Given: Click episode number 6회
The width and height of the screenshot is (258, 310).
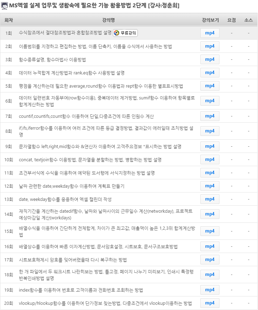Looking at the screenshot, I should tap(8, 101).
